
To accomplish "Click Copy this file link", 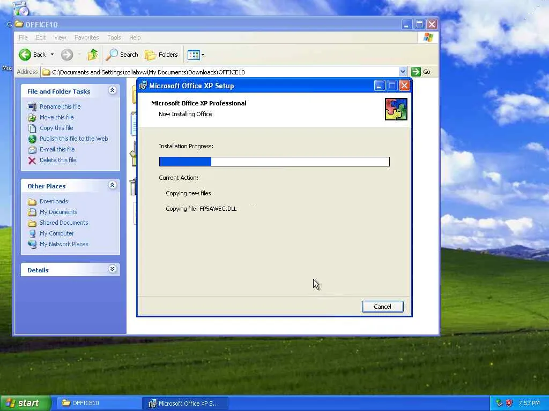I will pyautogui.click(x=56, y=128).
